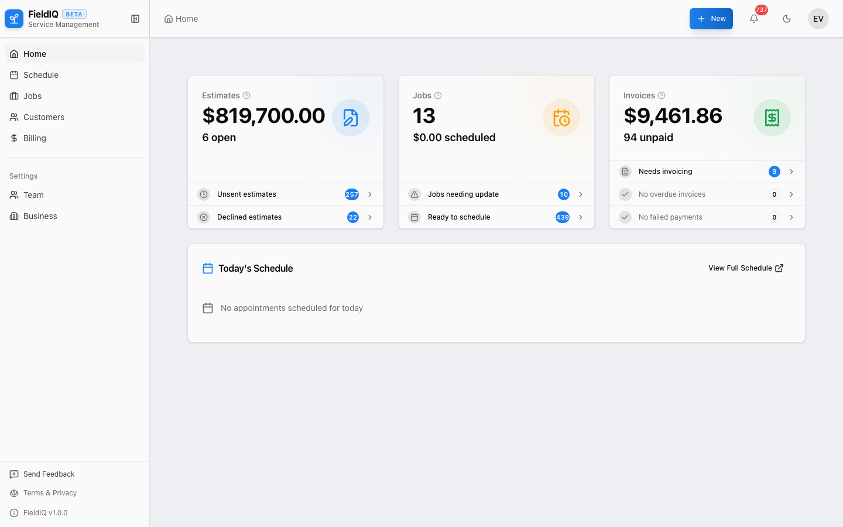This screenshot has height=527, width=843.
Task: Open the notifications bell with 737 alerts
Action: [x=754, y=18]
